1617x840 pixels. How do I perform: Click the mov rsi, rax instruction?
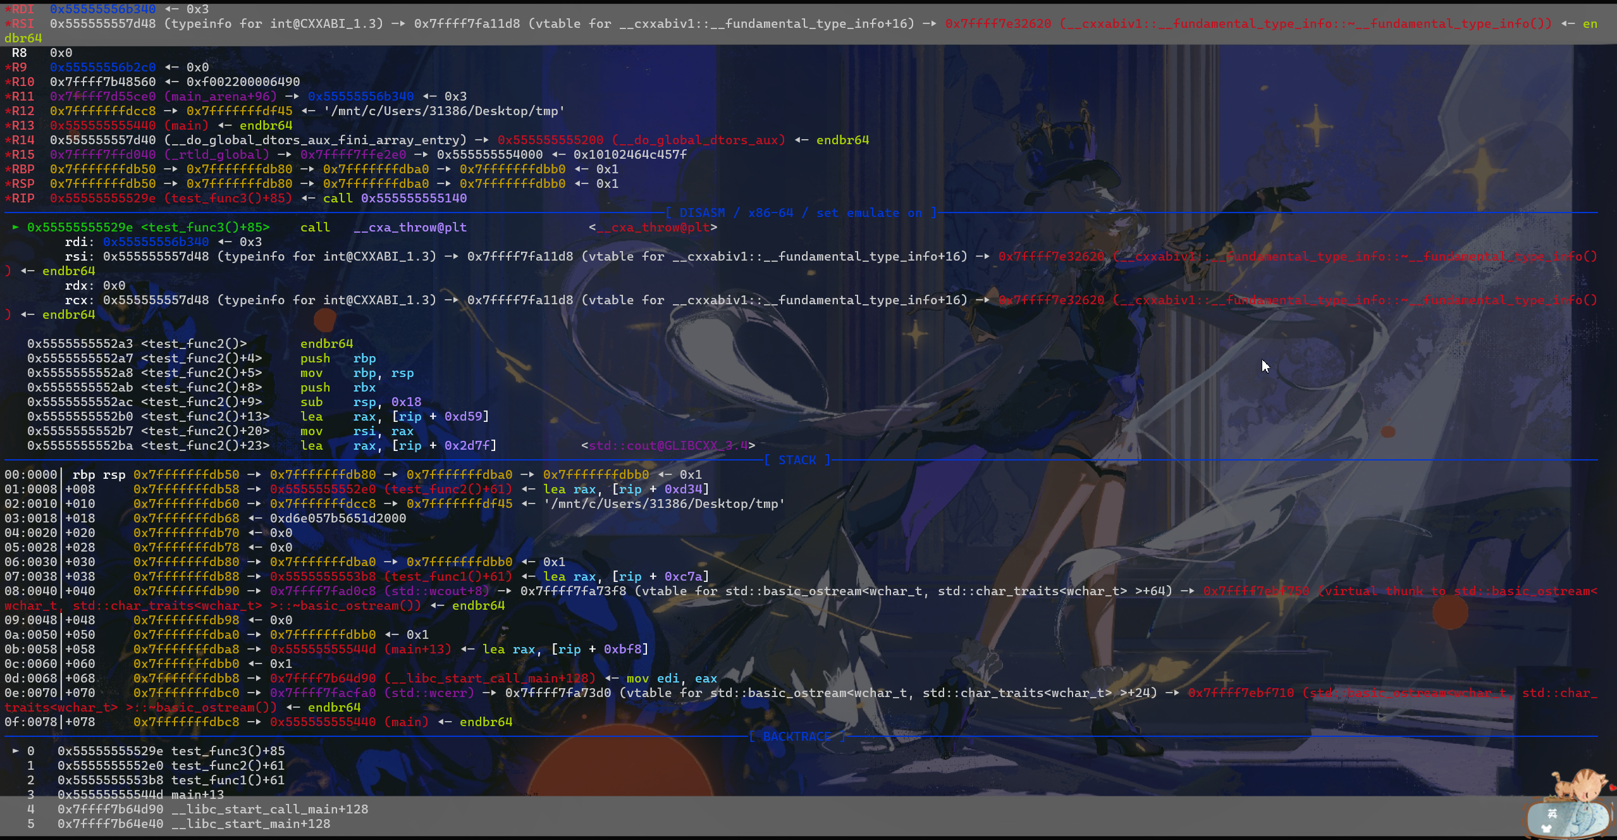pyautogui.click(x=357, y=431)
